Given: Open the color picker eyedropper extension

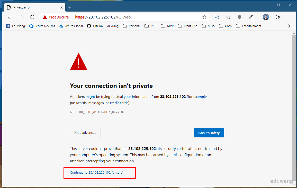Looking at the screenshot, I should coord(251,17).
